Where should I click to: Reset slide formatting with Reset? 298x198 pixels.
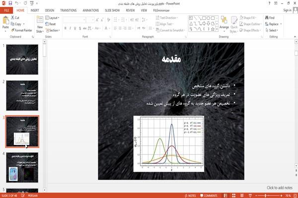[51, 24]
